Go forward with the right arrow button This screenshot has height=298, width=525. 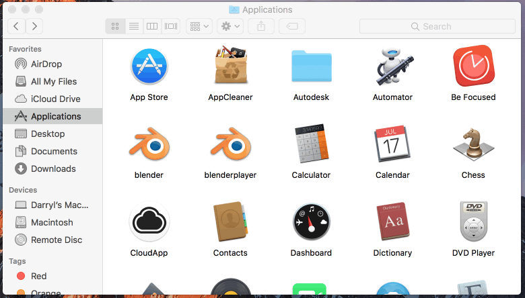click(x=34, y=26)
